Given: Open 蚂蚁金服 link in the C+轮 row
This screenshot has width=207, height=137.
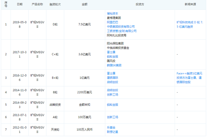Looking at the screenshot, I should [113, 56].
